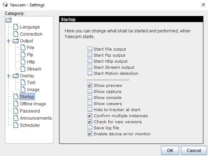This screenshot has width=208, height=156.
Task: Open the Announcements settings category
Action: click(36, 118)
